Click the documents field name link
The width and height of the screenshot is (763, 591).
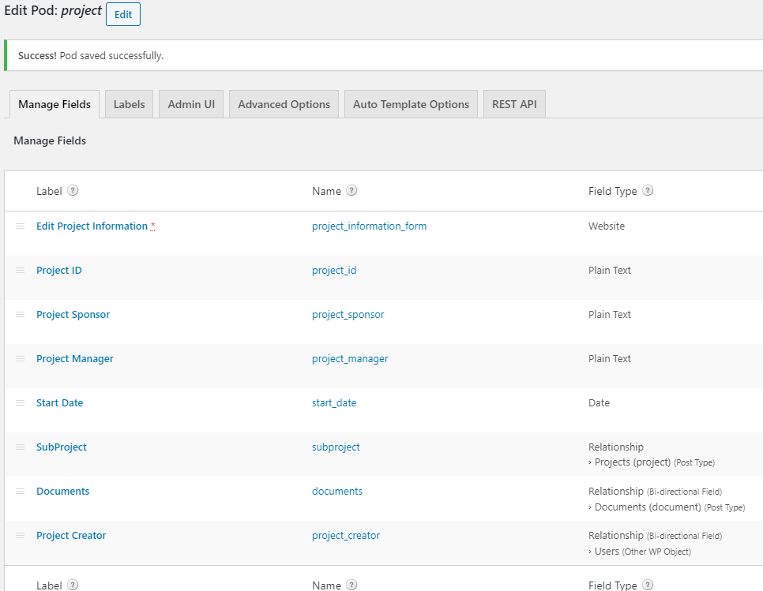337,491
